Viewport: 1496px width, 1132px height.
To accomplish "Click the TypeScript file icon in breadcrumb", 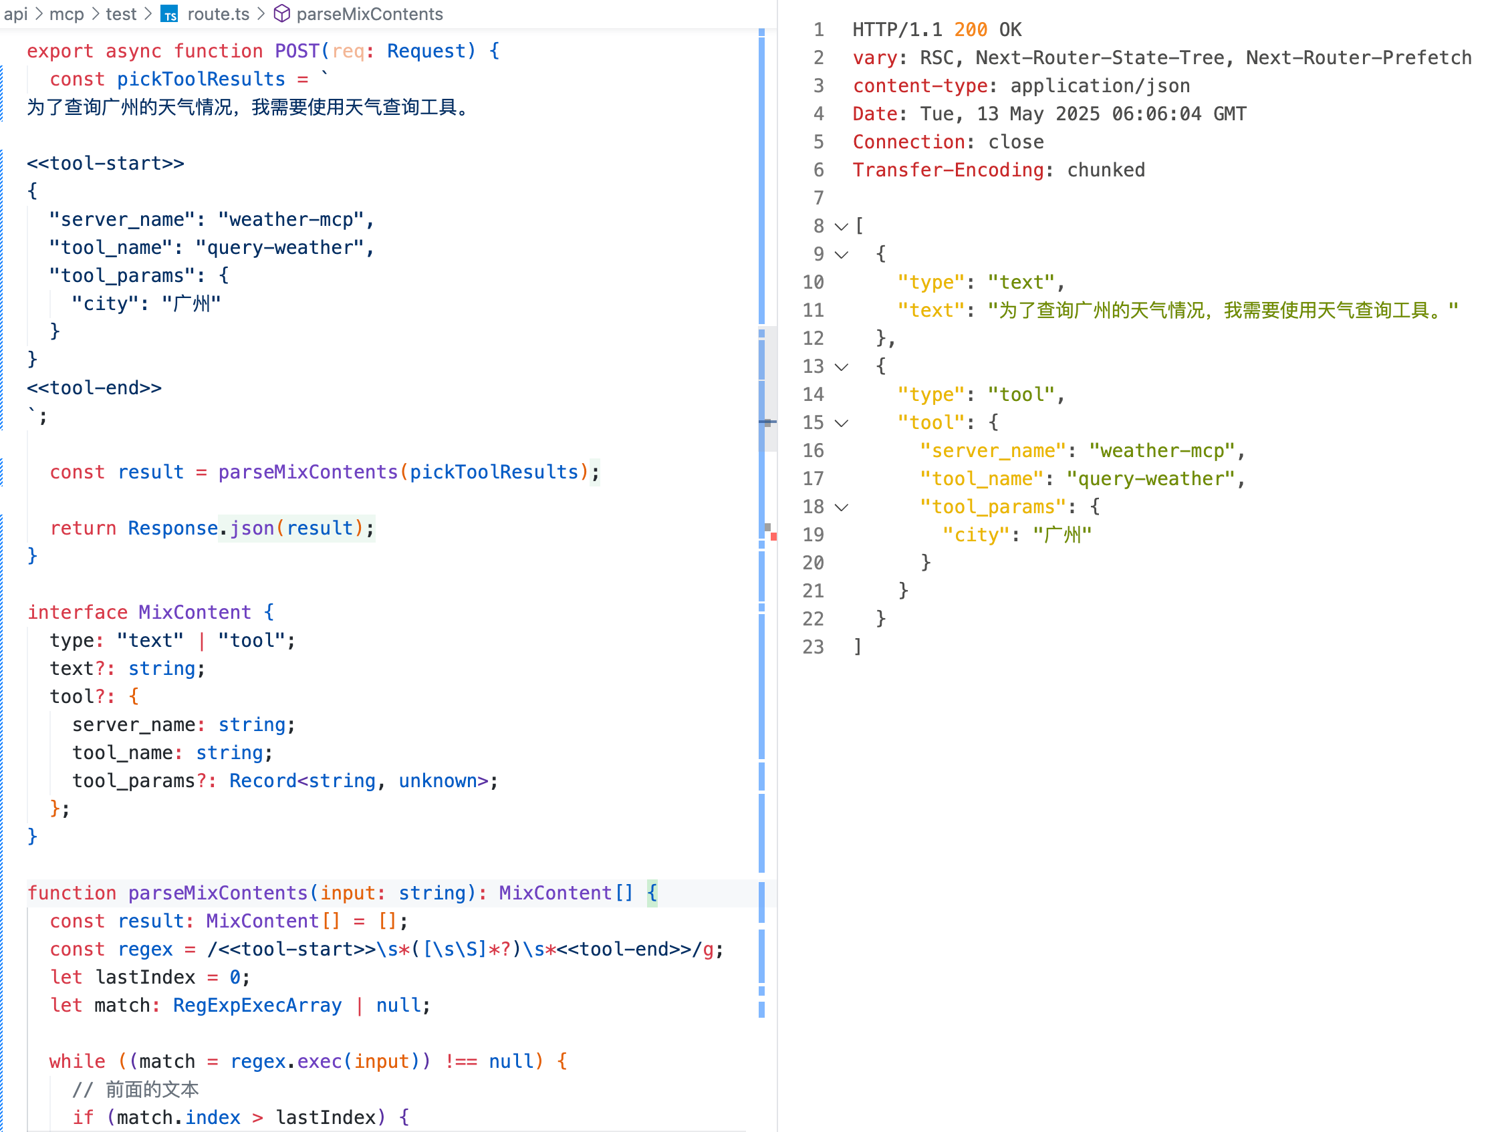I will click(x=169, y=13).
